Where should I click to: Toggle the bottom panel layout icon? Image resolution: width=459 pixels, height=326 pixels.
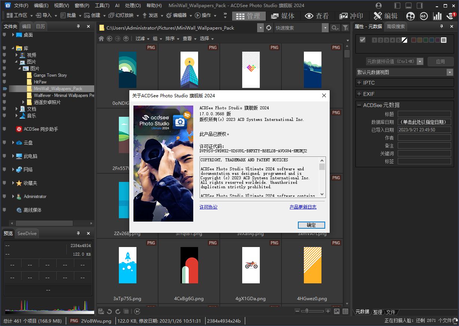coord(409,6)
